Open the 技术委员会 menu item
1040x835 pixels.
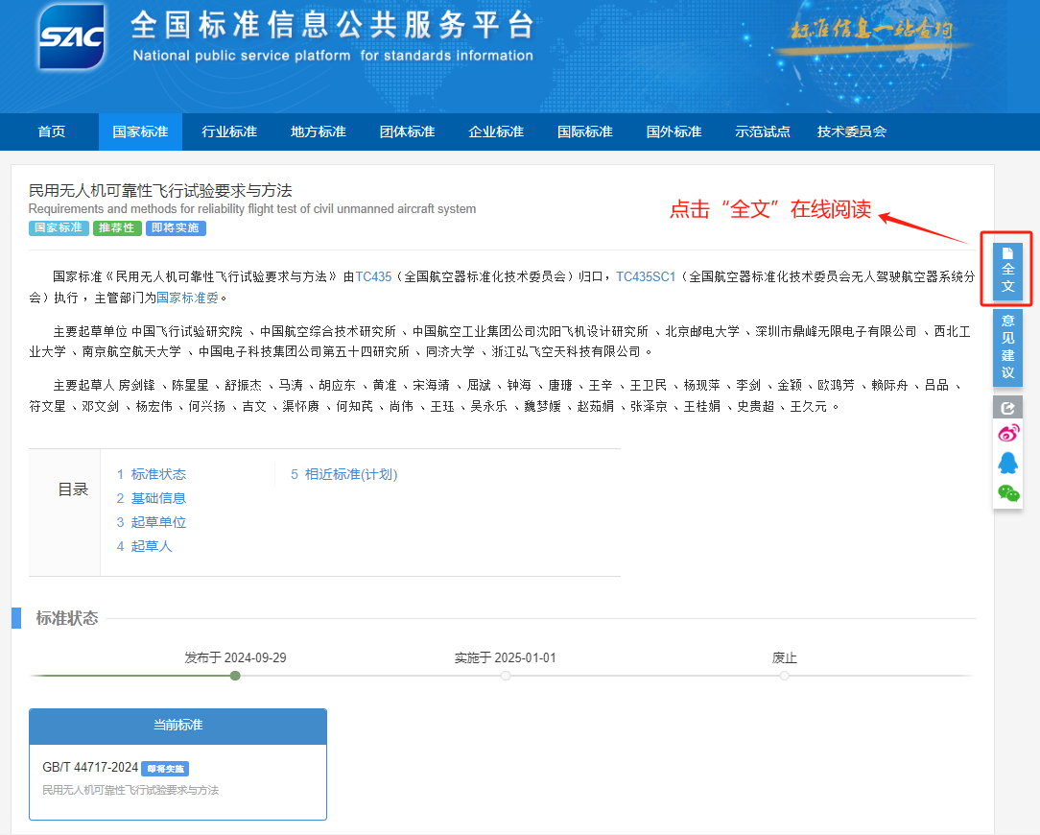(852, 131)
